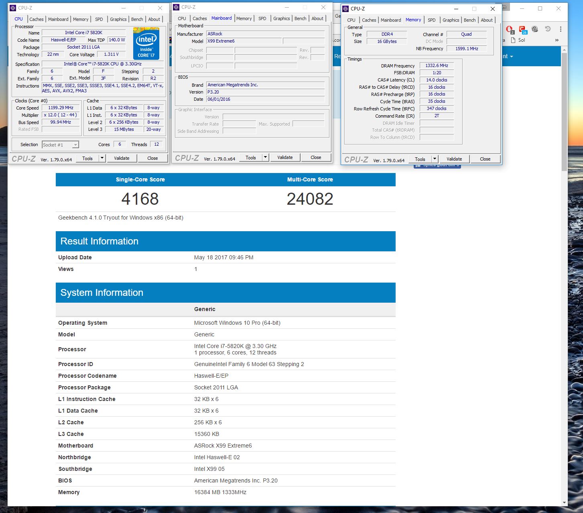Screen dimensions: 583x513
Task: Open SPD tab in rightmost CPU-Z window
Action: click(x=431, y=20)
